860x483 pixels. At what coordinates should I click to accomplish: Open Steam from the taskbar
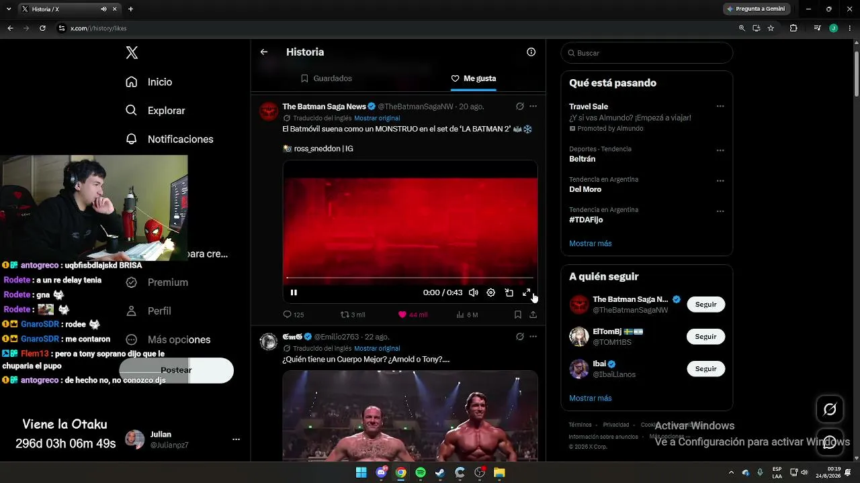pyautogui.click(x=440, y=472)
